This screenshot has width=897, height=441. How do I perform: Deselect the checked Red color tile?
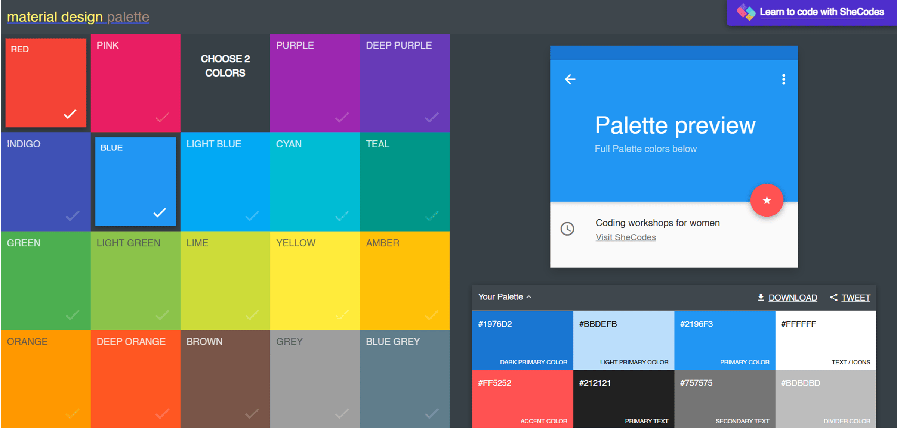[x=46, y=83]
